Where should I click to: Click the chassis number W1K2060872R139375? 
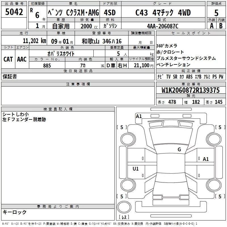(x=191, y=90)
